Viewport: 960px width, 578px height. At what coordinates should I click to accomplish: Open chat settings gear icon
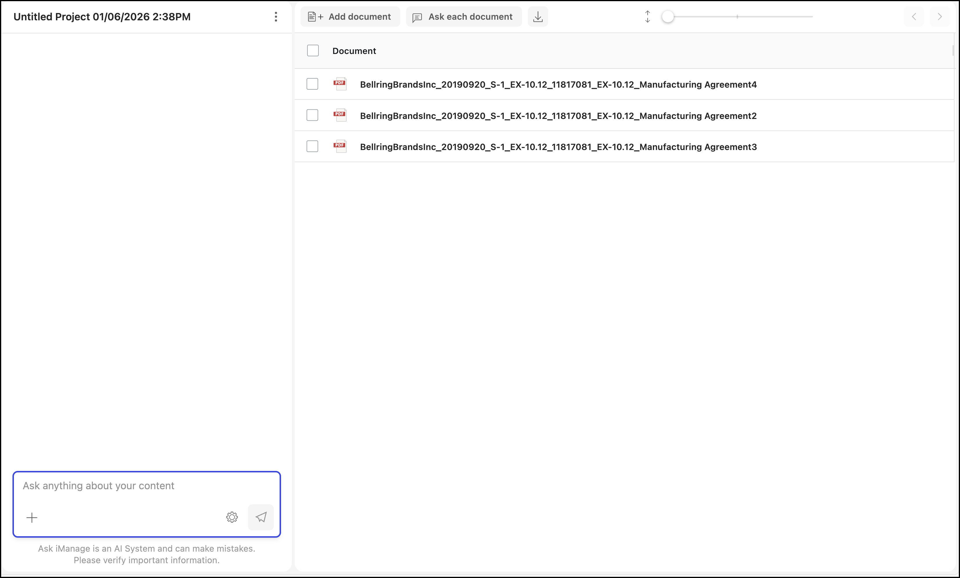(232, 517)
